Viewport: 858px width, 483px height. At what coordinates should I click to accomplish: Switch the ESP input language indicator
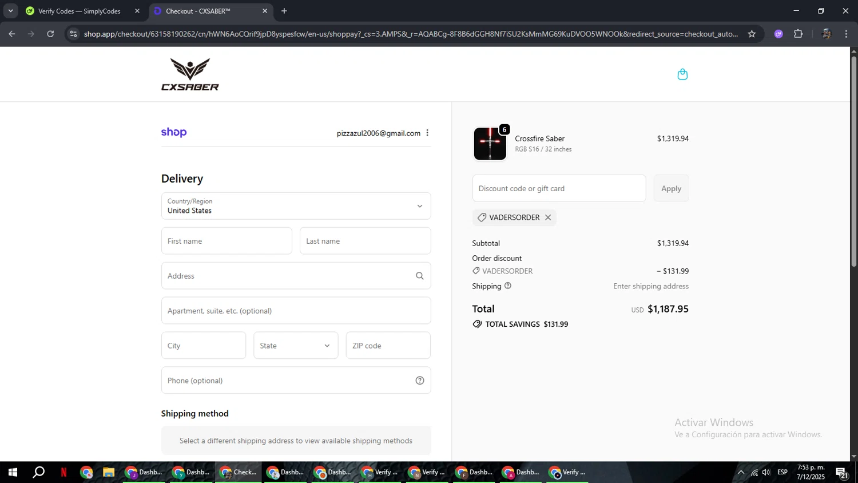tap(782, 472)
